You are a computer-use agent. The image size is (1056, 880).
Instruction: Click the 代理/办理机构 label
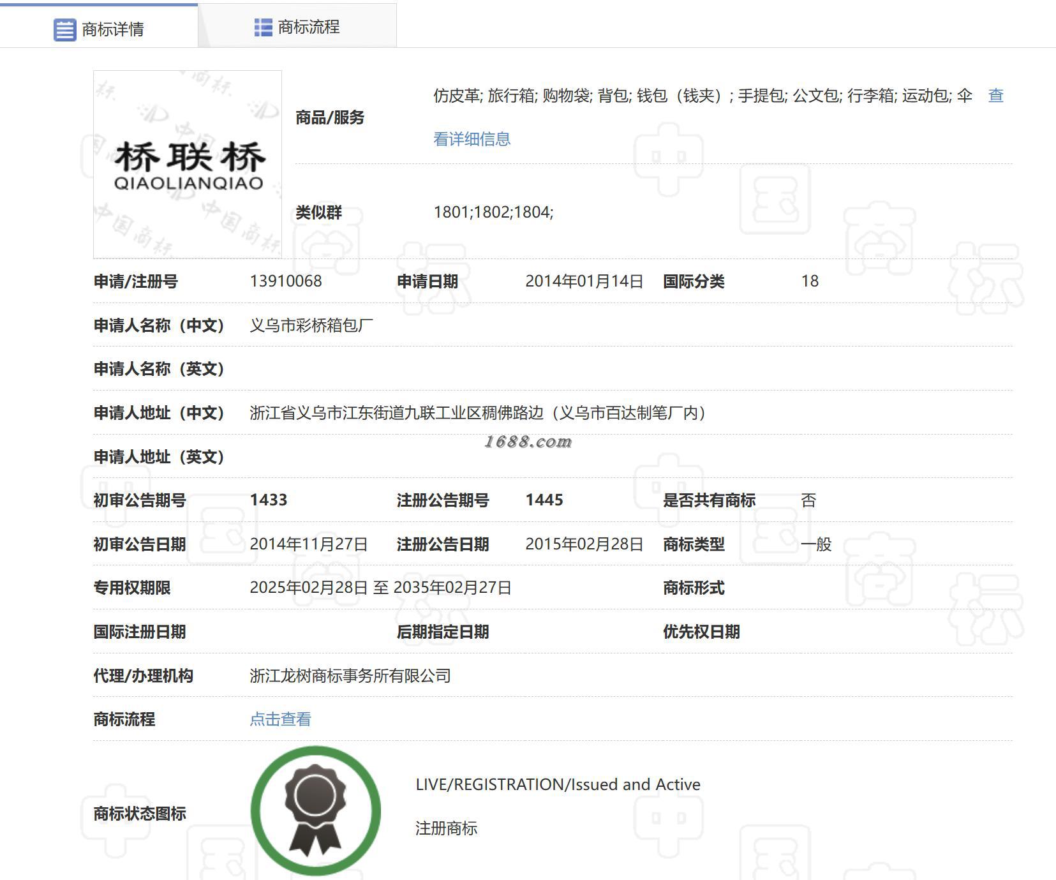click(x=144, y=676)
